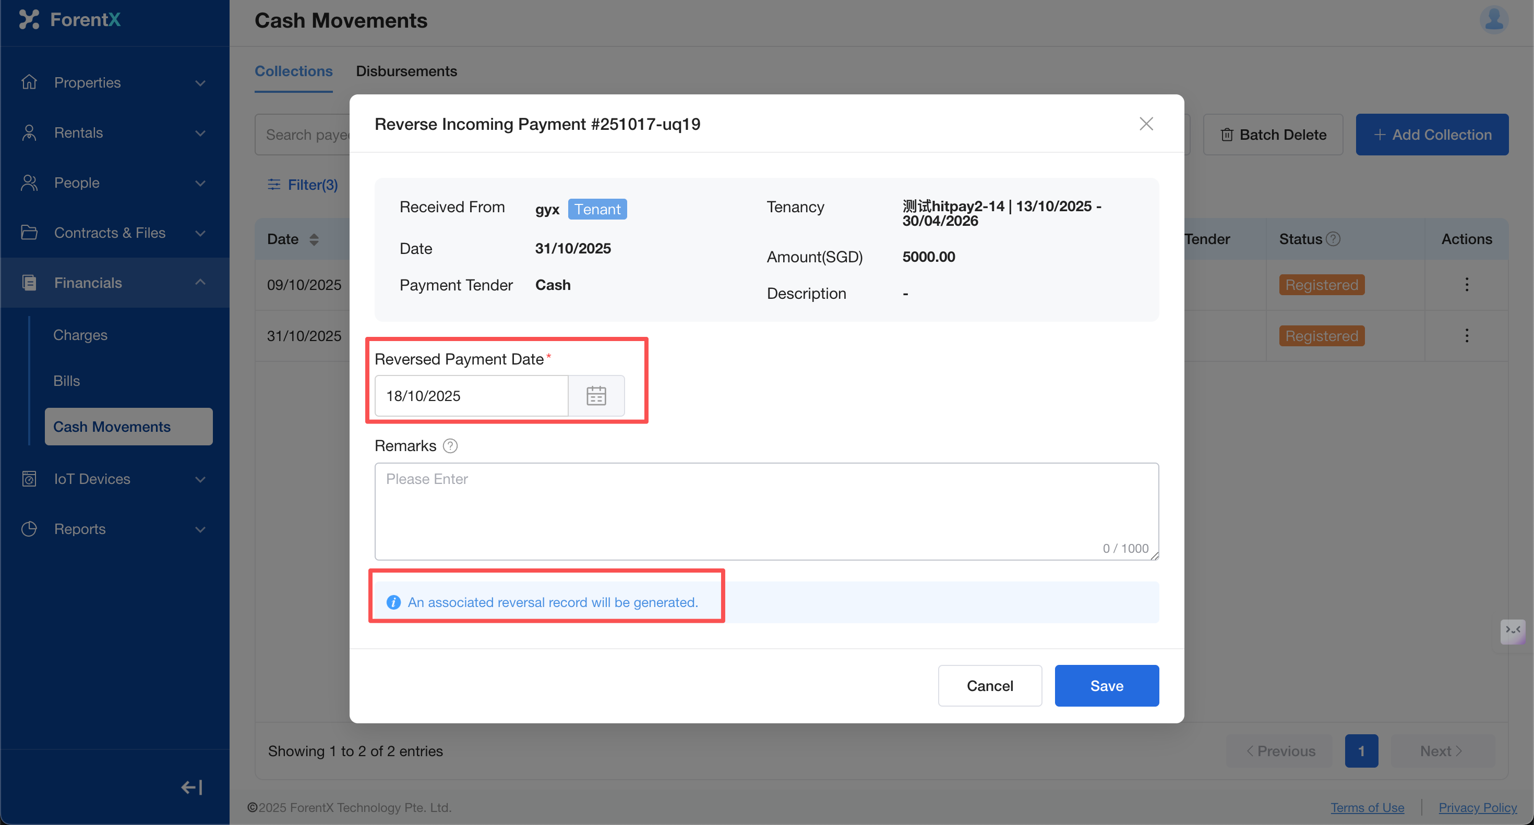Open actions menu for 31/10/2025 row

point(1466,336)
